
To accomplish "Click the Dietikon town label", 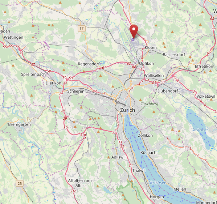I will 53,83.
